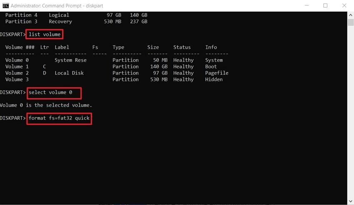
Task: Click the 'Info' column header
Action: pyautogui.click(x=211, y=47)
